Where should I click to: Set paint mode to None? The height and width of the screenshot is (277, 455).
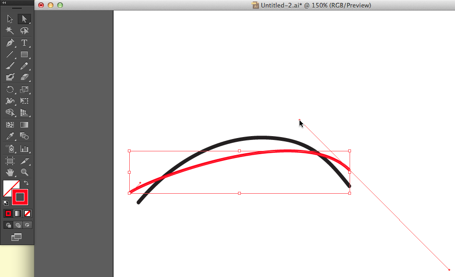[x=27, y=213]
